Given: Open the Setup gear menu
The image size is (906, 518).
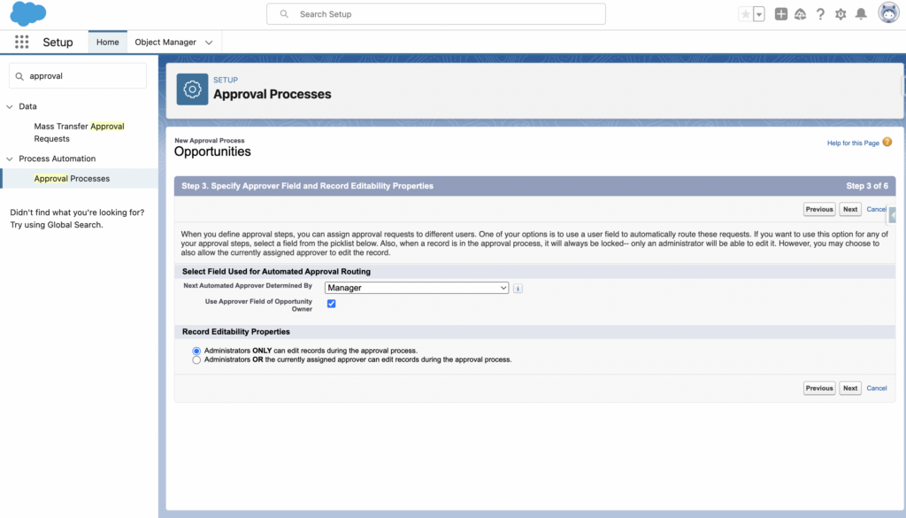Looking at the screenshot, I should pyautogui.click(x=841, y=14).
